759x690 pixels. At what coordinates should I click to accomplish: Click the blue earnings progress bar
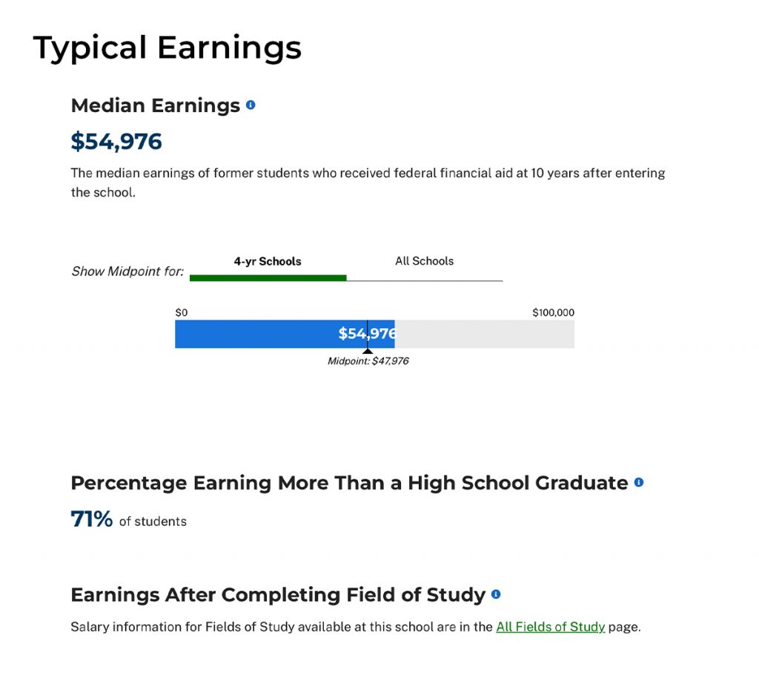(259, 334)
